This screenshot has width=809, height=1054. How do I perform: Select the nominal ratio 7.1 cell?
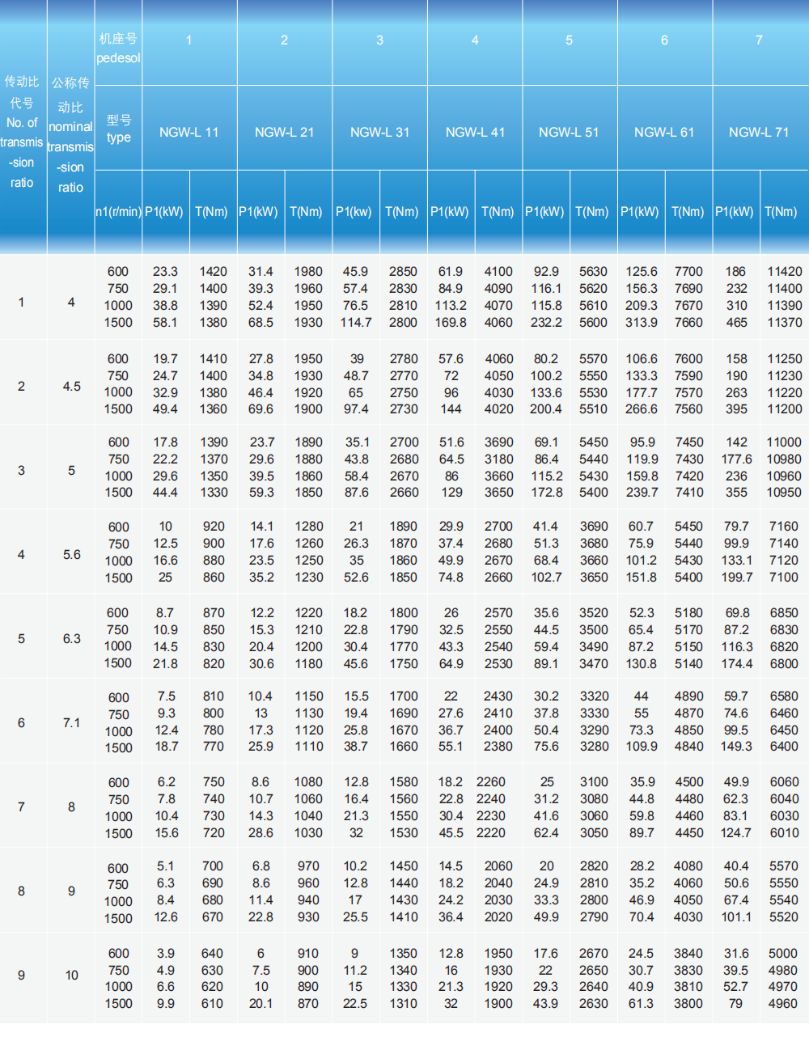71,722
